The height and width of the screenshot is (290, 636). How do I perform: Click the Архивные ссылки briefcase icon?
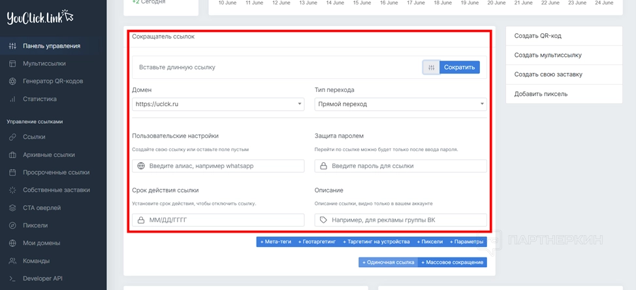[12, 155]
